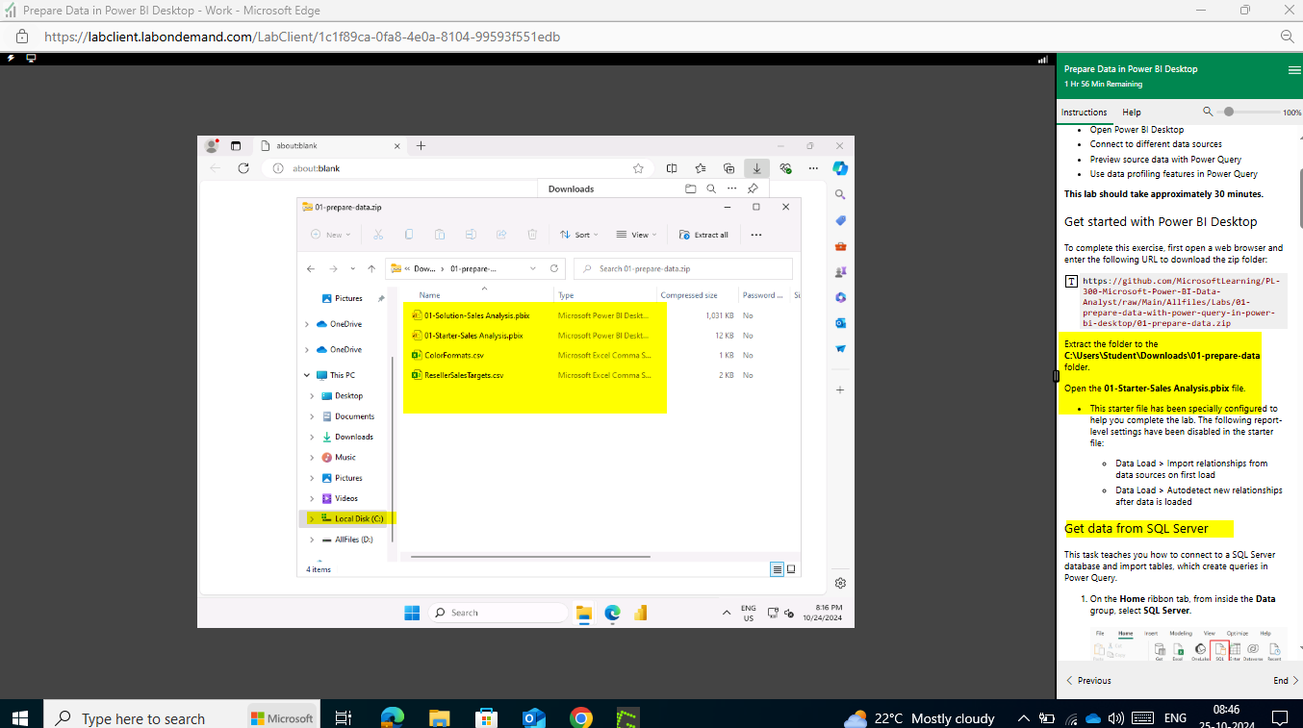This screenshot has height=728, width=1303.
Task: Select 01-Starter-Sales Analysis.pbix file
Action: point(473,336)
